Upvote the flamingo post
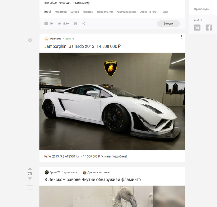Image resolution: width=217 pixels, height=207 pixels. [x=30, y=169]
